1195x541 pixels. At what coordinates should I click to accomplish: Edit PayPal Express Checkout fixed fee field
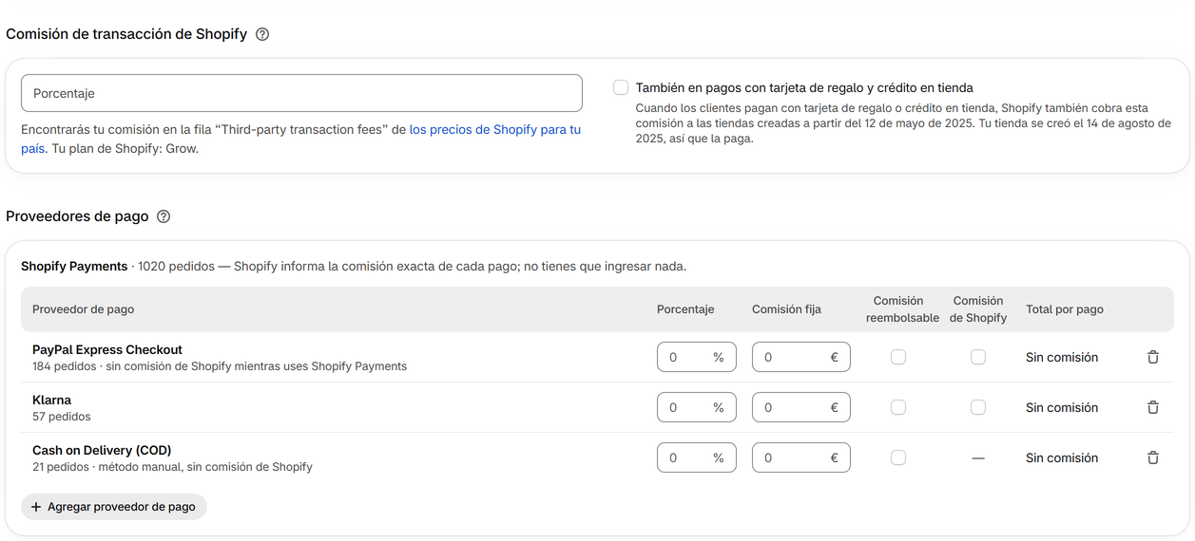click(801, 357)
